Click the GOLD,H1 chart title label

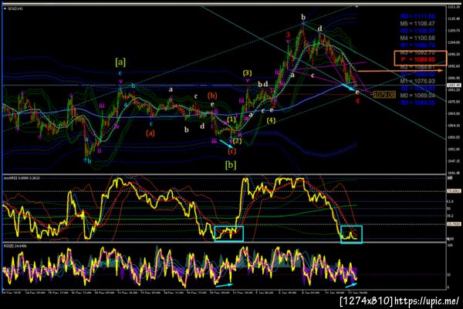[15, 8]
